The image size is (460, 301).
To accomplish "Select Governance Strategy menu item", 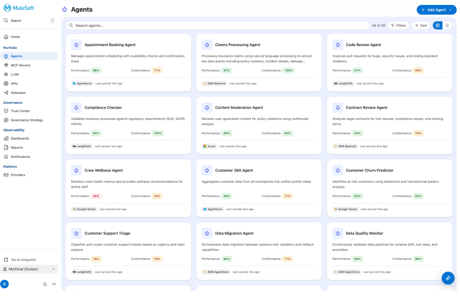I will point(26,120).
